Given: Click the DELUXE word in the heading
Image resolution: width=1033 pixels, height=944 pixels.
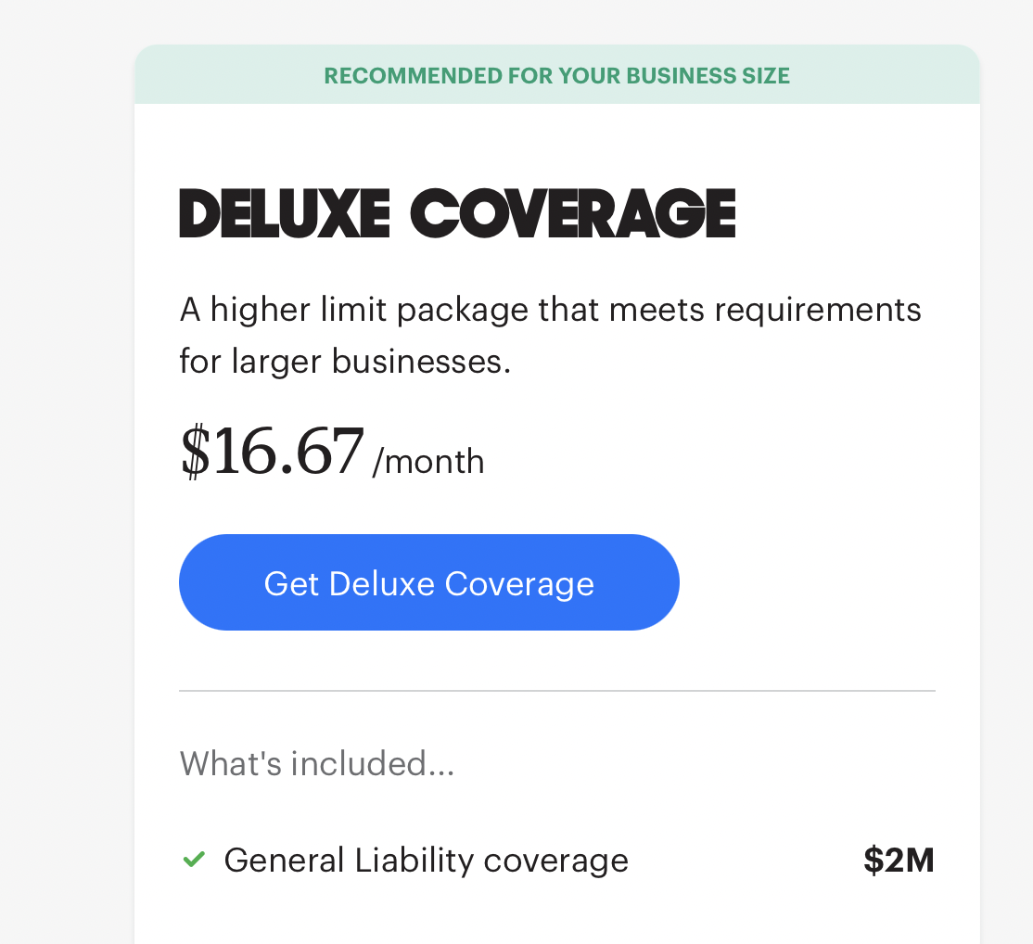Looking at the screenshot, I should (284, 213).
